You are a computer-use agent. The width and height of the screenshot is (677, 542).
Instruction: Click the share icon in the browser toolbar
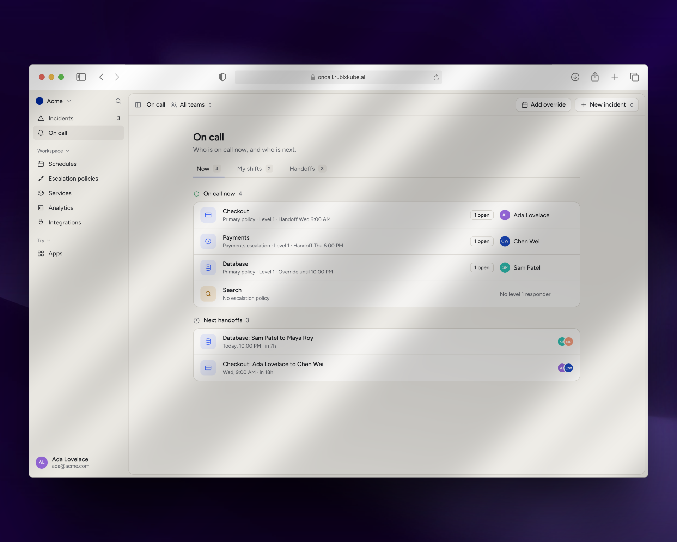(595, 77)
